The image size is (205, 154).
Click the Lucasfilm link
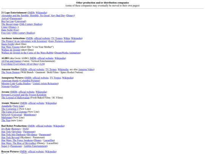(x=49, y=141)
